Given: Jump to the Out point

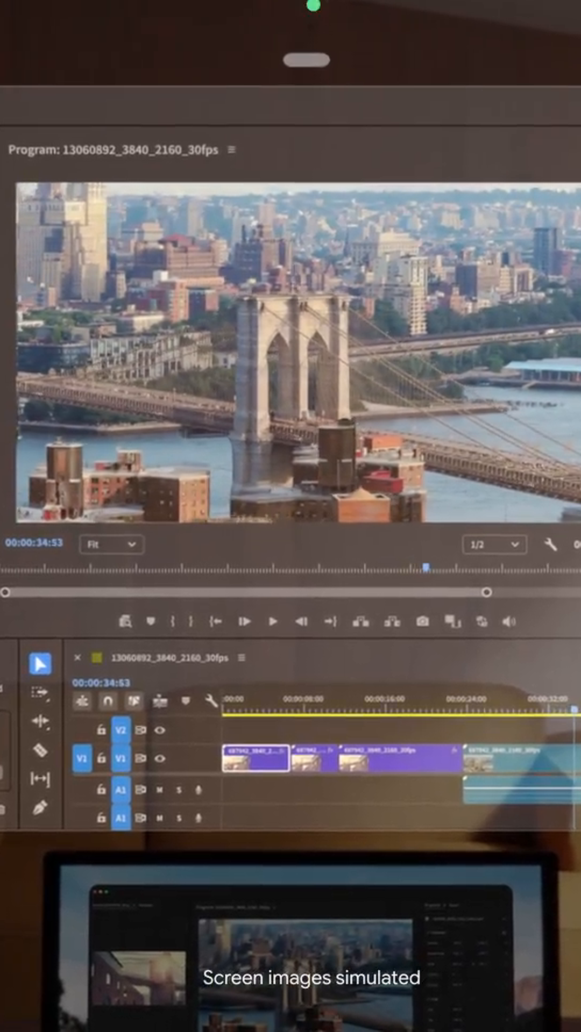Looking at the screenshot, I should 330,621.
